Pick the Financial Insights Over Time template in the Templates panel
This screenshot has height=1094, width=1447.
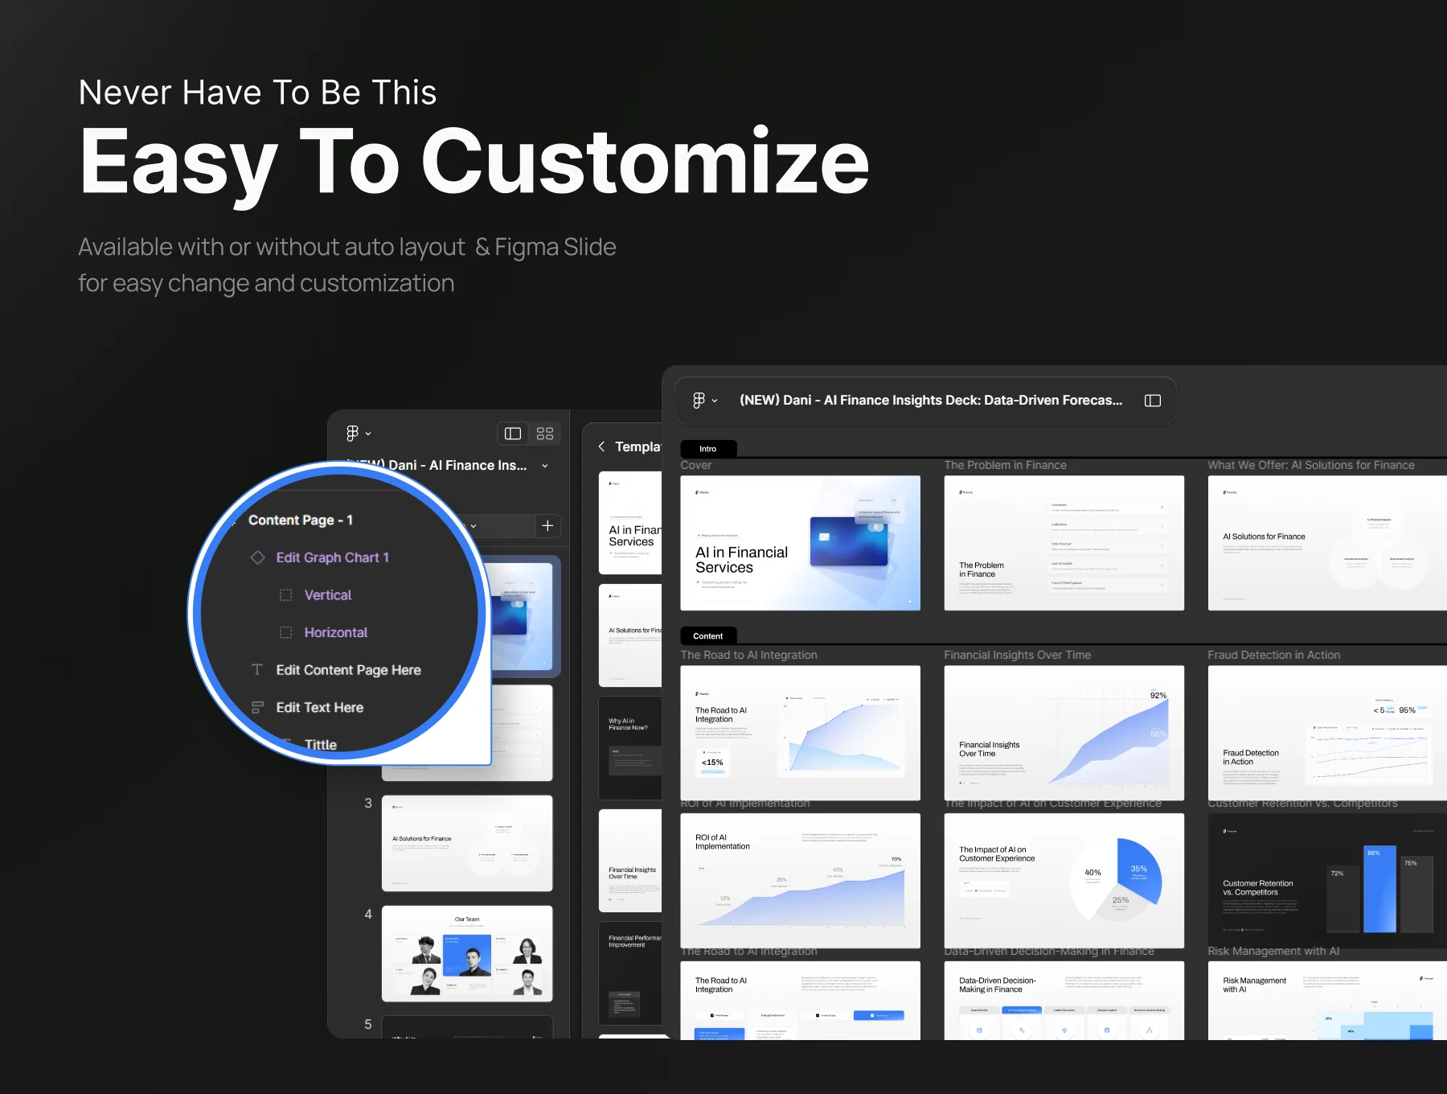[631, 861]
